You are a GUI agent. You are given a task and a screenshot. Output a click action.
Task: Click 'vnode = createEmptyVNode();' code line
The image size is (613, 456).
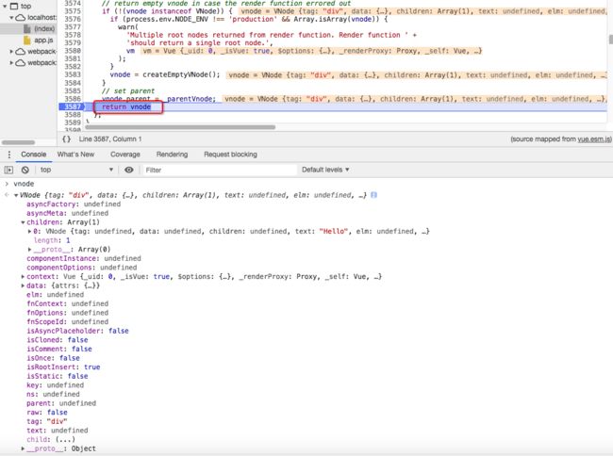[165, 74]
